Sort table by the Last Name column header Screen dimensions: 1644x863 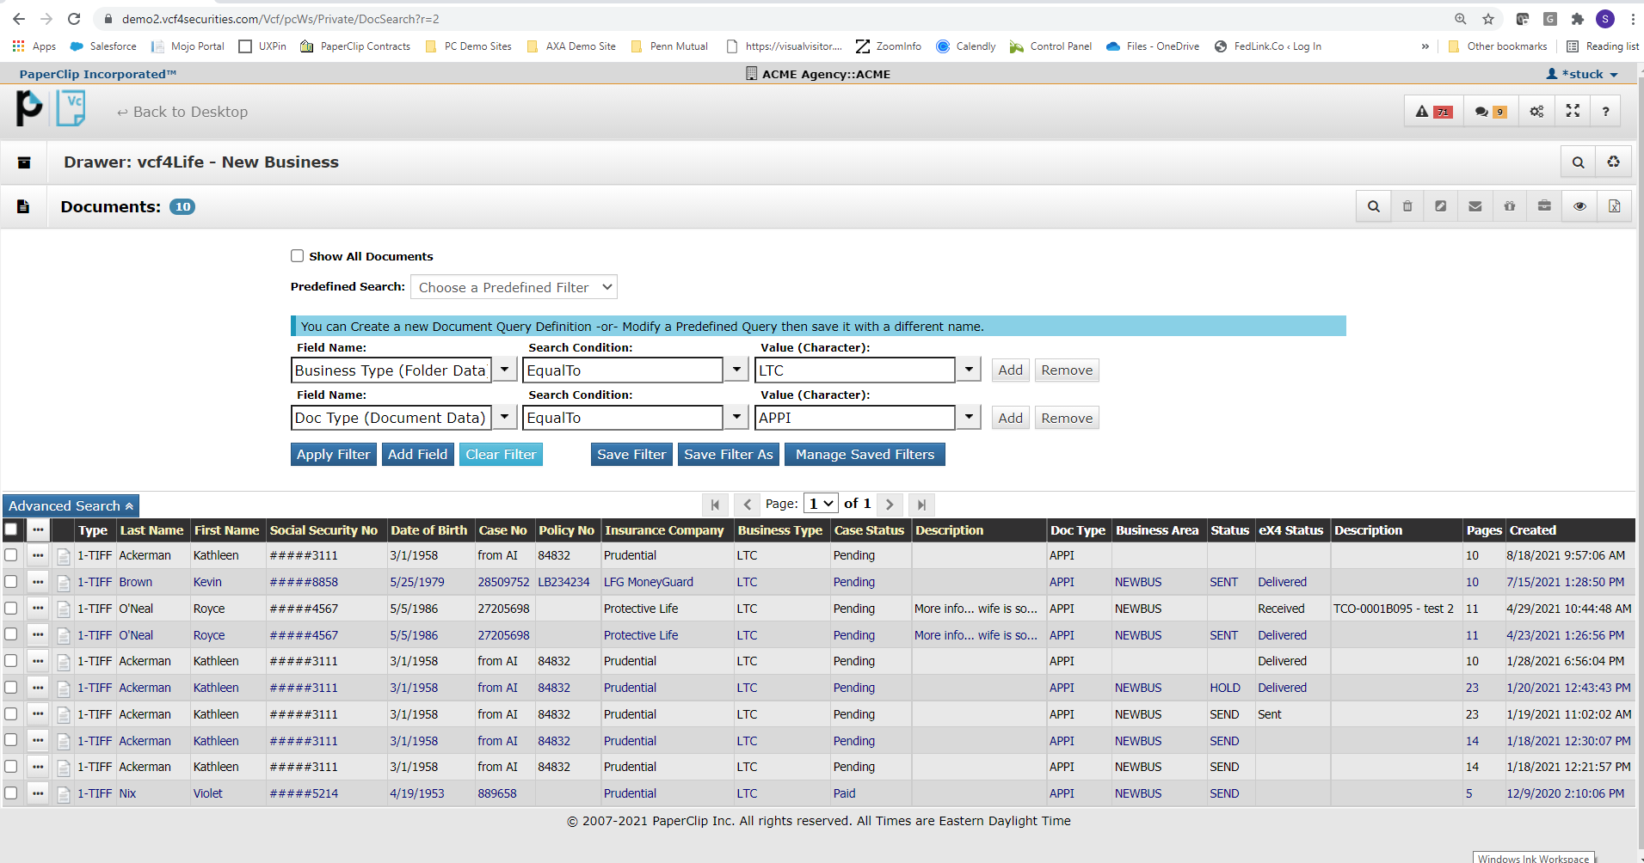pos(151,531)
